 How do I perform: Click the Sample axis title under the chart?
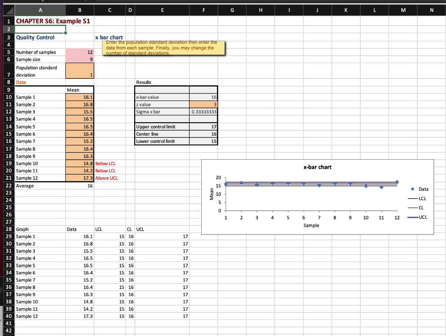pos(311,225)
